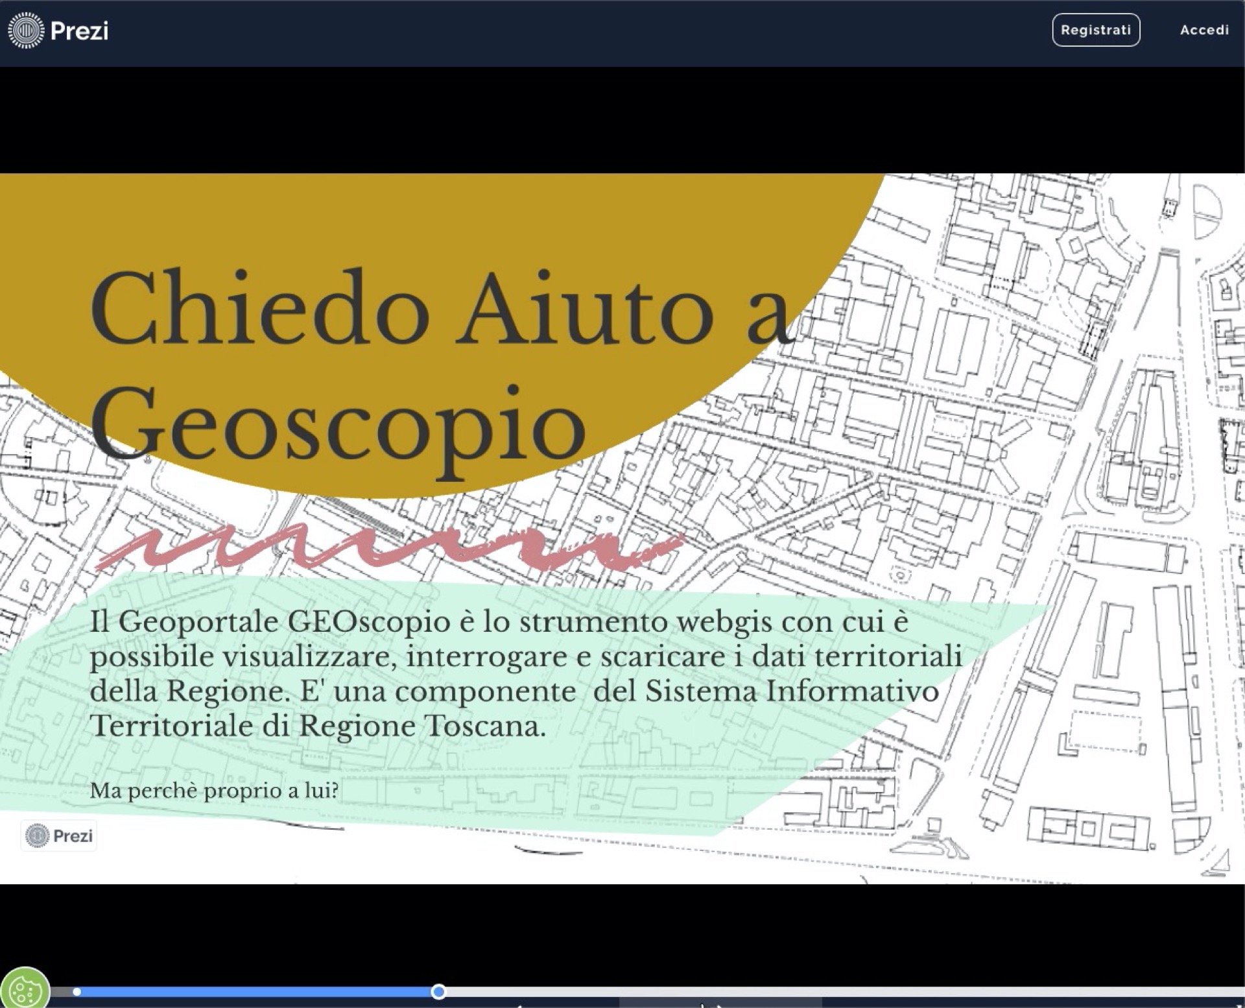Click the text 'Ma perchè proprio a lui?'

coord(214,791)
